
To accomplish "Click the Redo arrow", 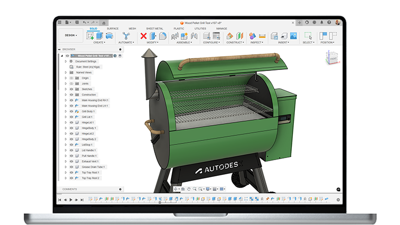I will (93, 22).
